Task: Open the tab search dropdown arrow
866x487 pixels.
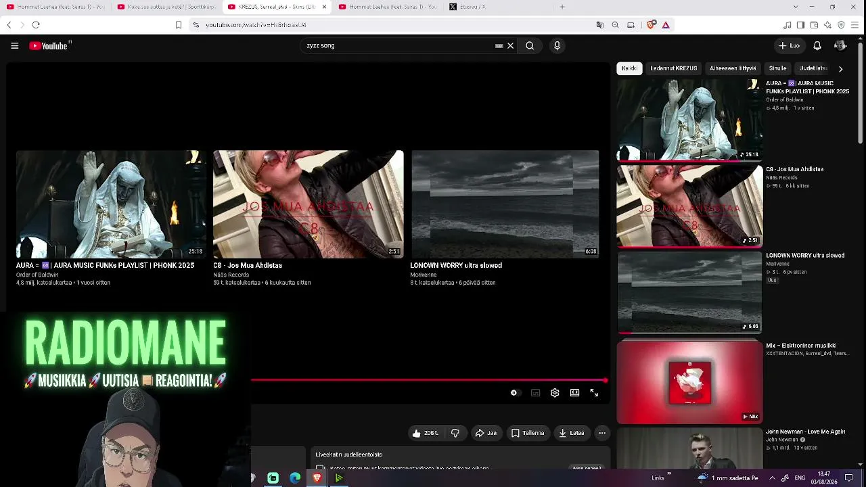Action: click(795, 7)
